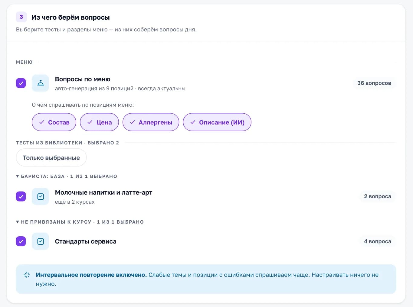Click the 2 вопроса count badge

(x=377, y=196)
